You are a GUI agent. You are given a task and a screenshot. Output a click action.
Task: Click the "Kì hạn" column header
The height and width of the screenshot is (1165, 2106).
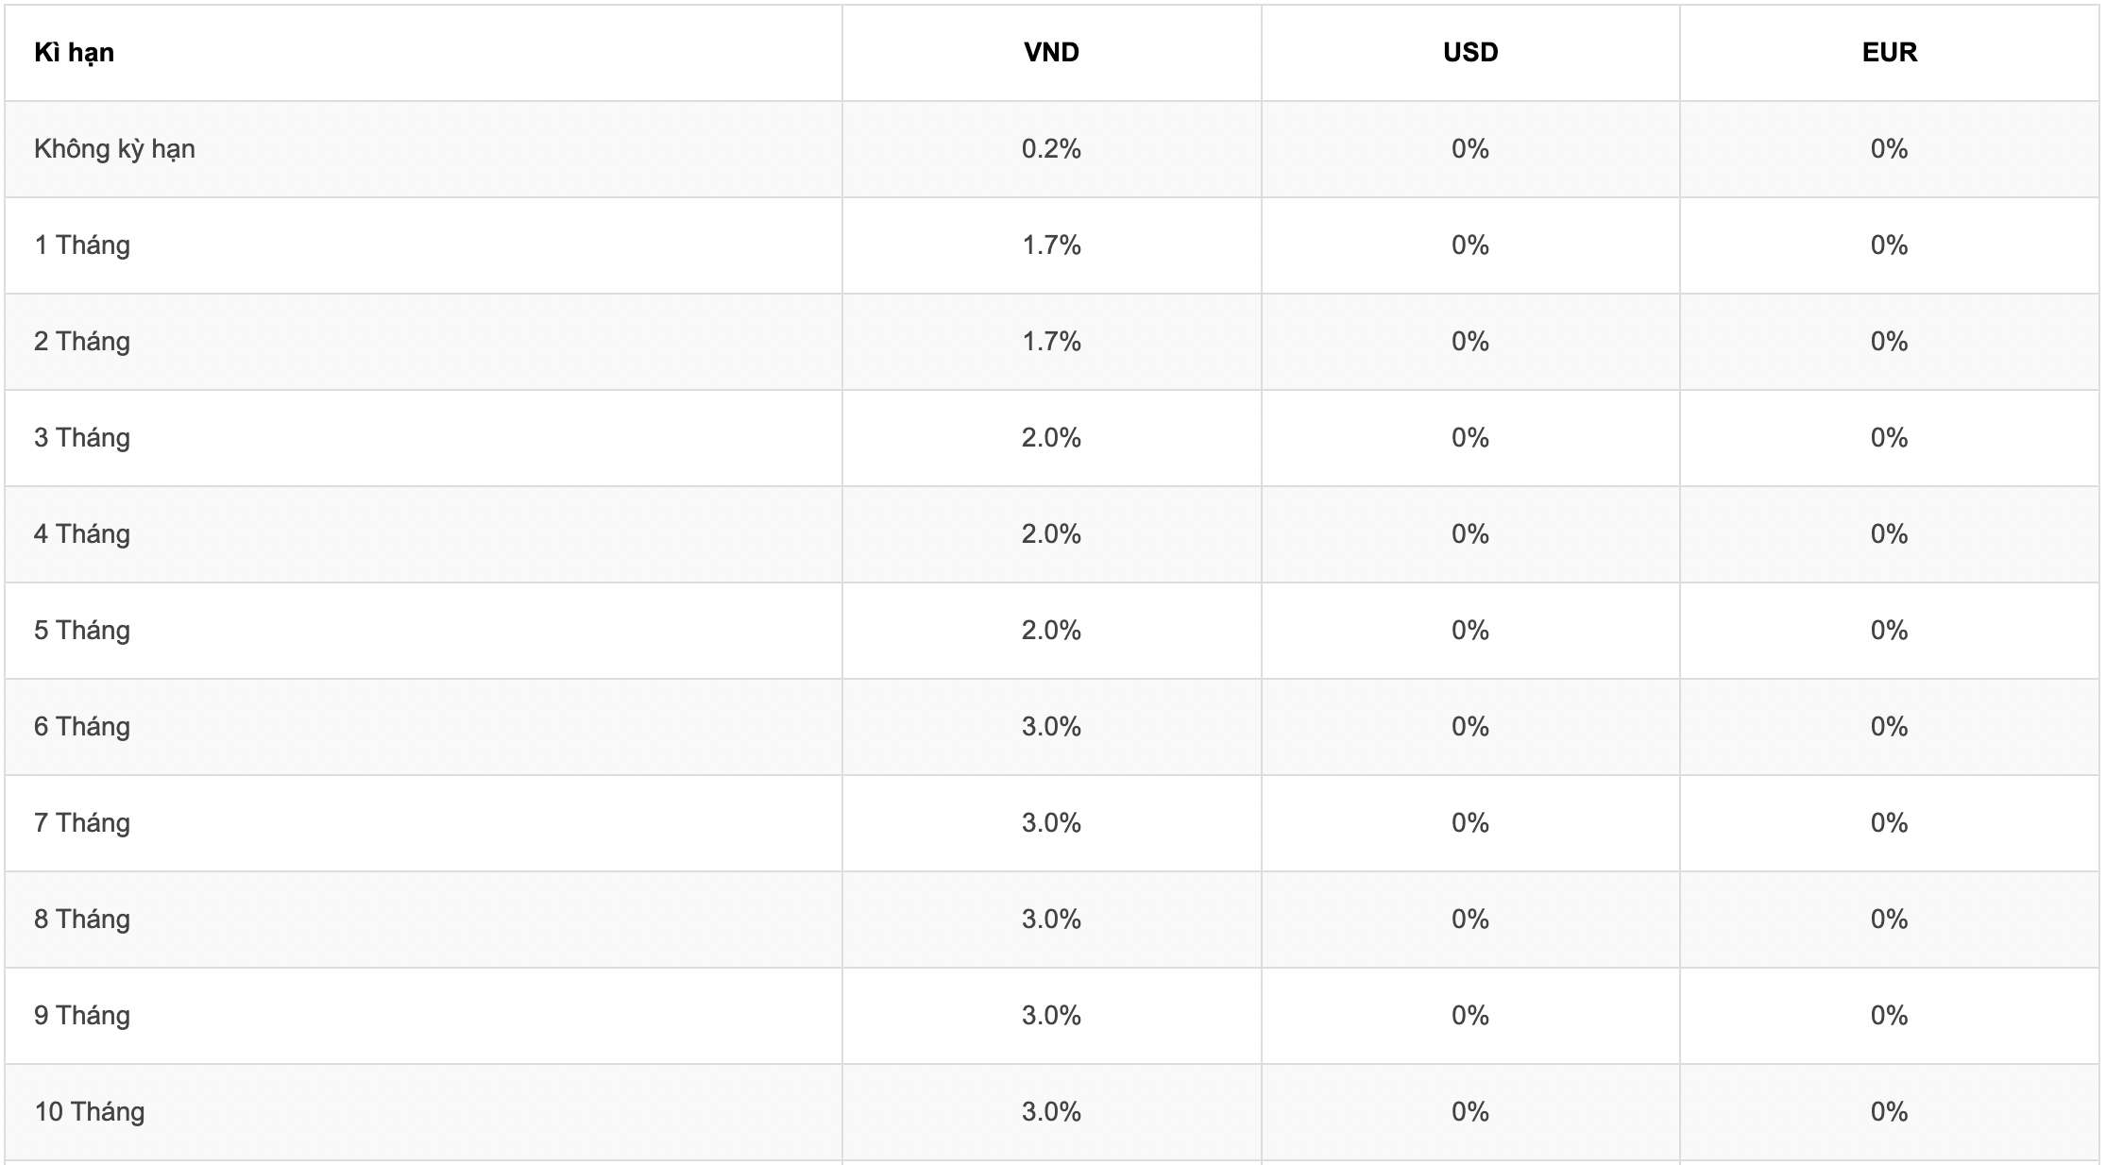(x=74, y=53)
